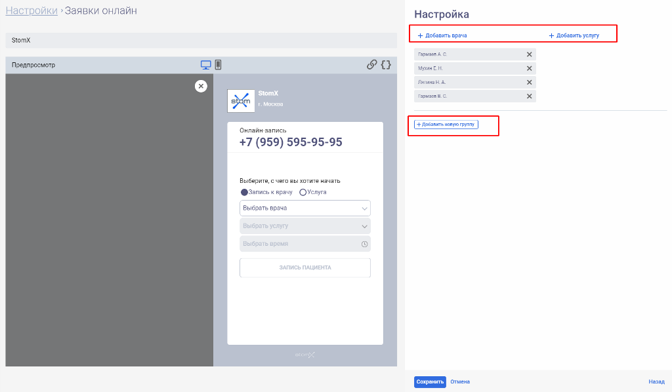Remove doctor Мухин Е. Н.

529,68
